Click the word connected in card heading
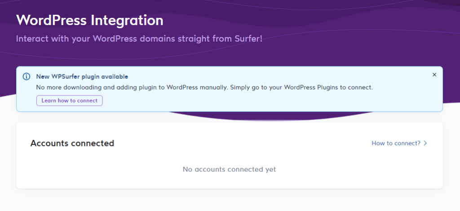460x211 pixels. coord(93,143)
